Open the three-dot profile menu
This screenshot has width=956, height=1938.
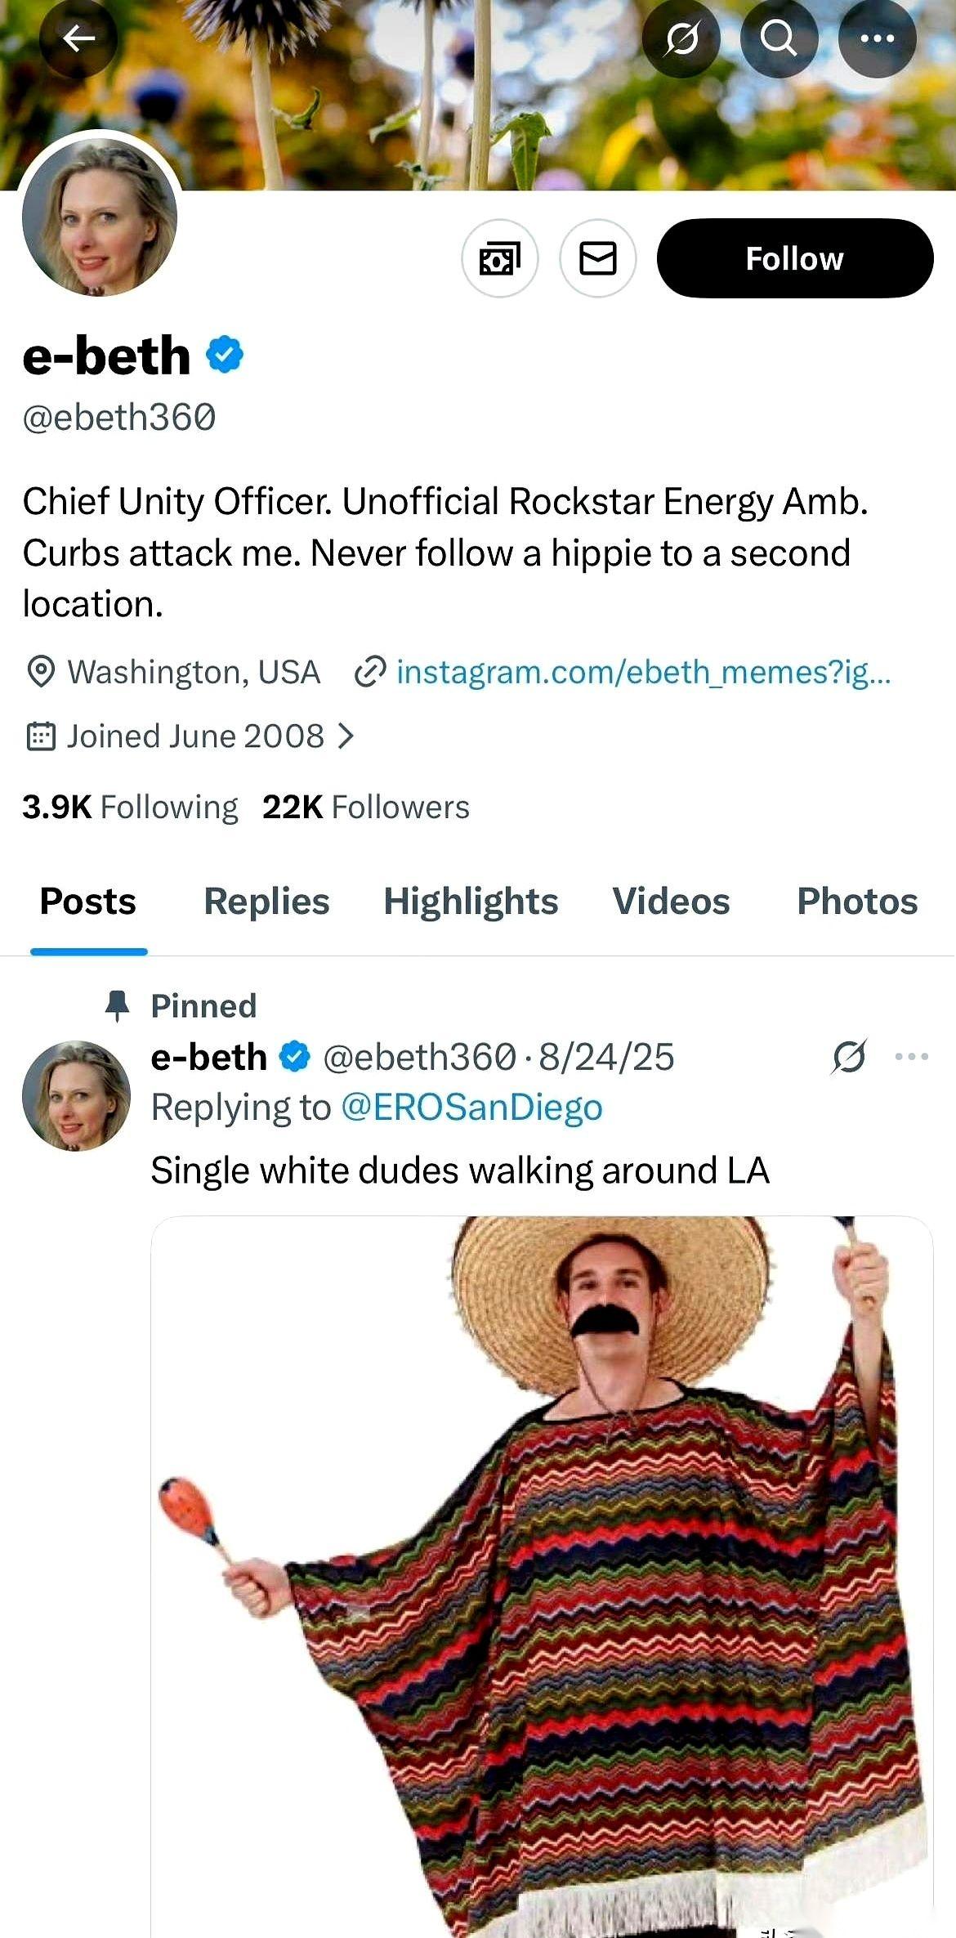[877, 38]
